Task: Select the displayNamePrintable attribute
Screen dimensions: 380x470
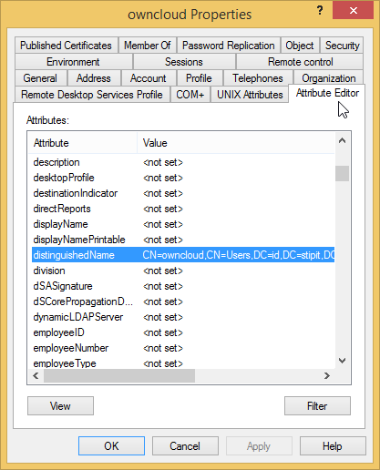Action: [183, 240]
